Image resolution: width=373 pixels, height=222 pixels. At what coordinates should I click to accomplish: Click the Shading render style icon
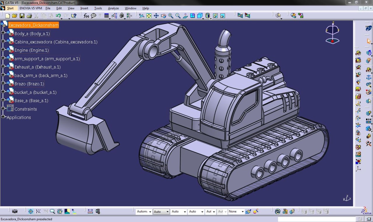point(207,16)
